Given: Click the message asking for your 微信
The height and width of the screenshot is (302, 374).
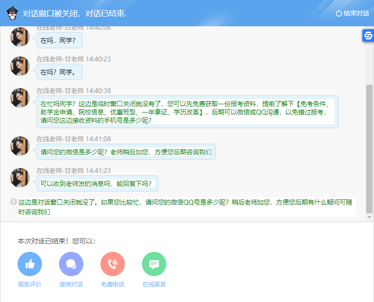Looking at the screenshot, I should click(x=126, y=152).
